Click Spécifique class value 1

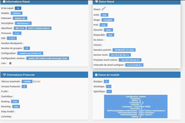point(109,91)
